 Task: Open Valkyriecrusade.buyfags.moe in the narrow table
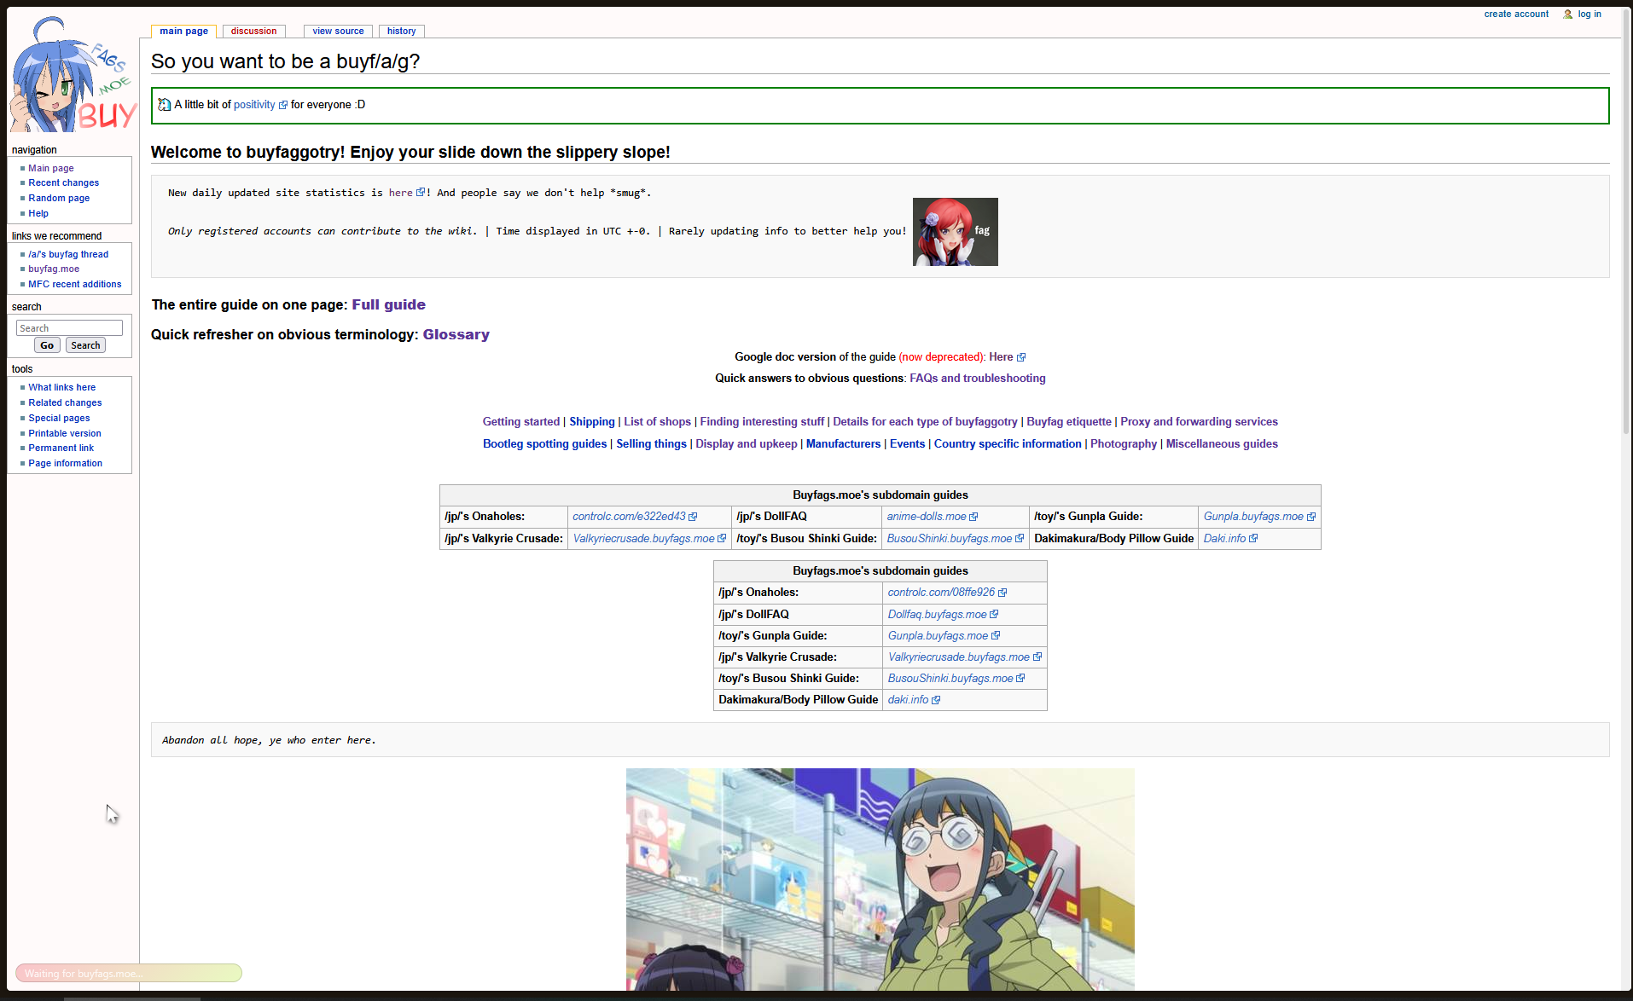965,657
